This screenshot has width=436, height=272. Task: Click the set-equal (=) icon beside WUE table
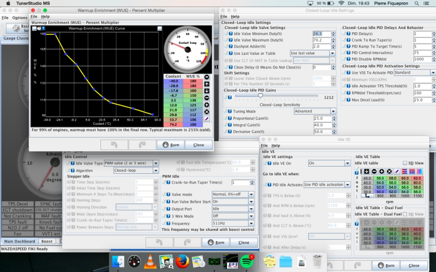click(207, 77)
